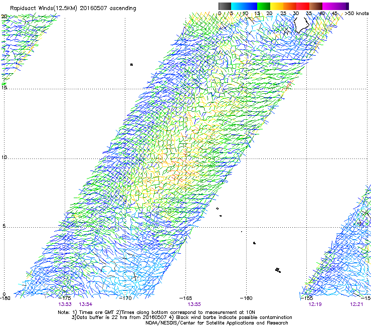Click the '-160' longitude axis label
The image size is (371, 326).
pos(246,298)
